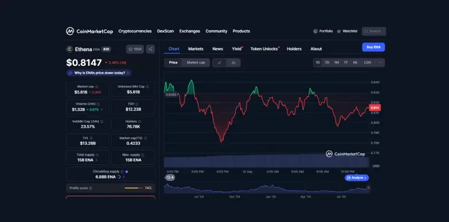Click the Circulating supply info icon

point(122,172)
